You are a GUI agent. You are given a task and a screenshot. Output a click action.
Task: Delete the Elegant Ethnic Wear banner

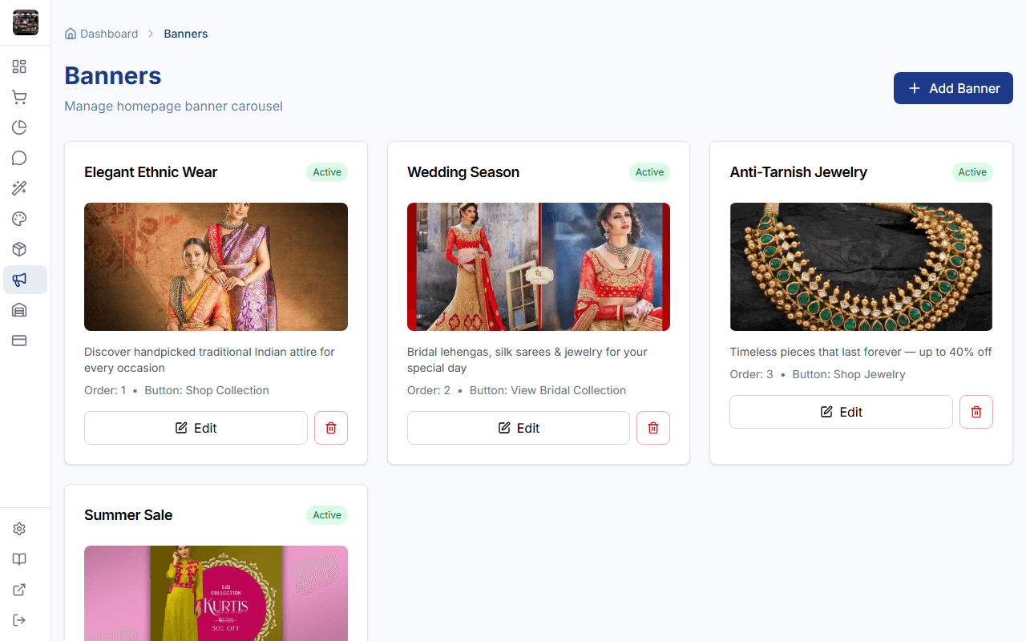[x=331, y=428]
